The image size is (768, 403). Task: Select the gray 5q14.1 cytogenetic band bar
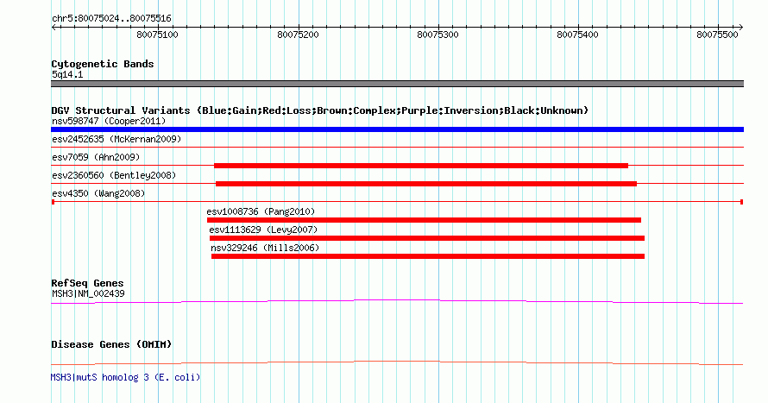tap(397, 84)
